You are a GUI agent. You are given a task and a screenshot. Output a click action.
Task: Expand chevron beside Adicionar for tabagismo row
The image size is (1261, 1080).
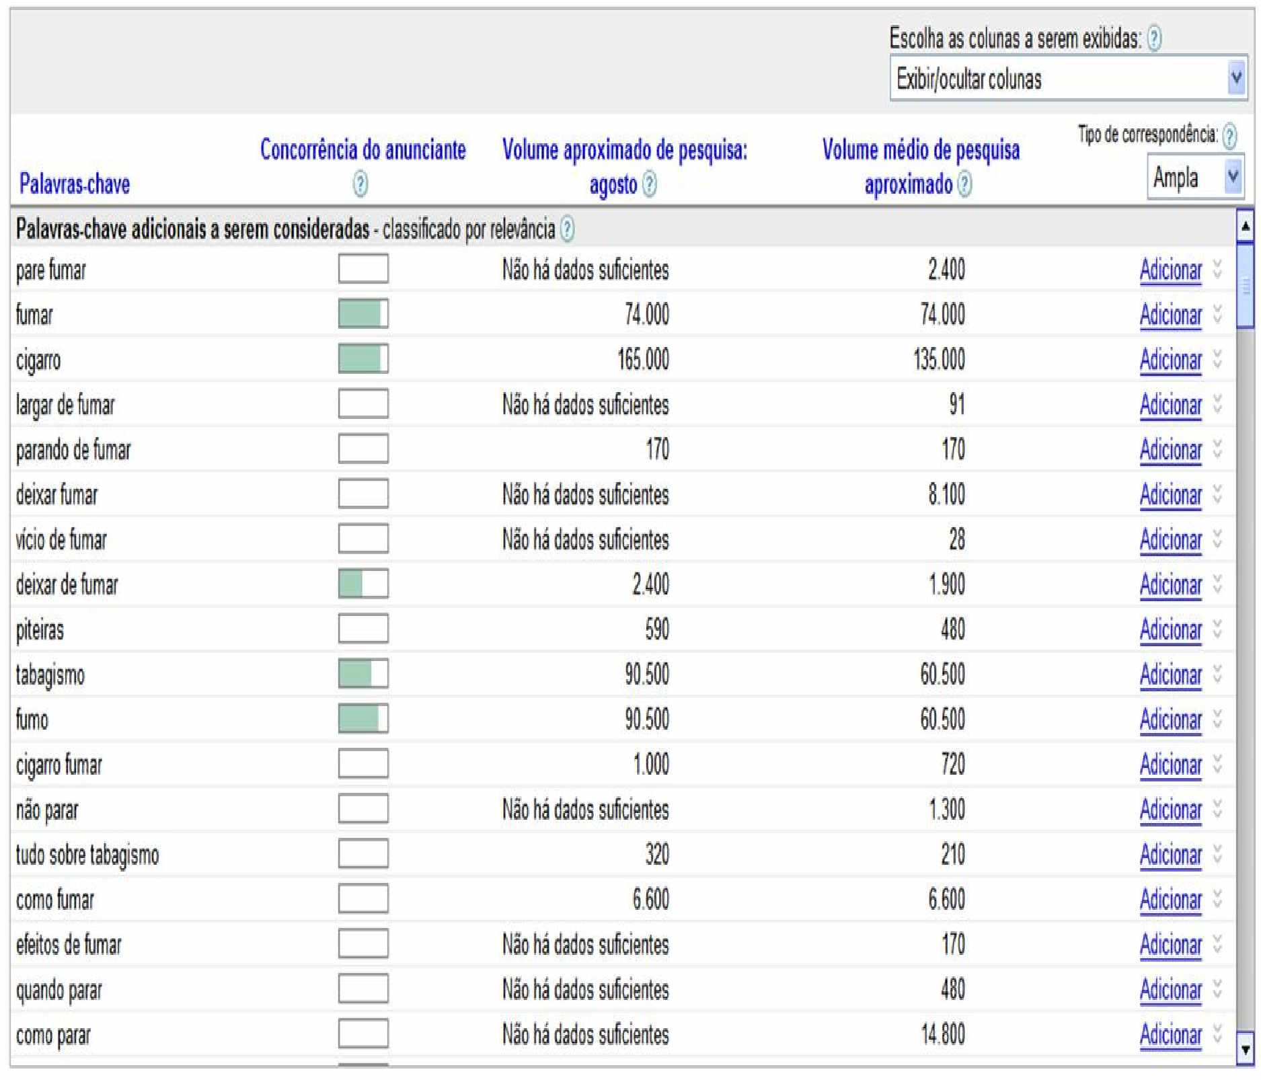pos(1217,674)
